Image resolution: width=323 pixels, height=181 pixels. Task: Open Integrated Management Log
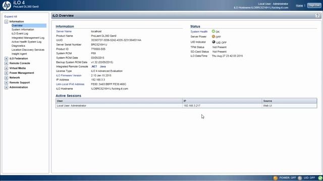(28, 38)
